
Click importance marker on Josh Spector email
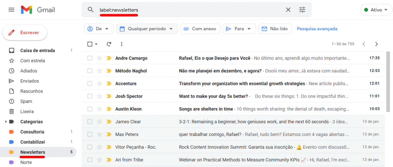(109, 96)
